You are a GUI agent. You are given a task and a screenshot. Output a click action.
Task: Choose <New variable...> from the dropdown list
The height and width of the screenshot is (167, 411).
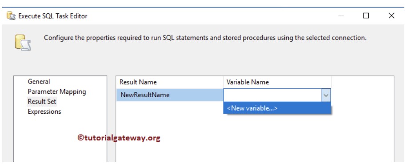coord(277,108)
